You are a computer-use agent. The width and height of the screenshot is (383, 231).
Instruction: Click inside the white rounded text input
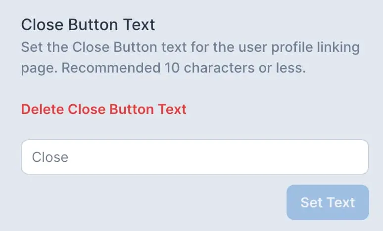pos(194,157)
